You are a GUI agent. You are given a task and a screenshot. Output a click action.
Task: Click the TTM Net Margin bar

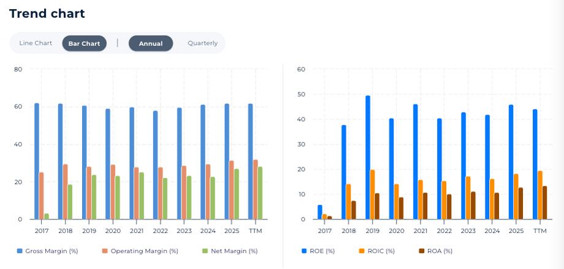tap(260, 193)
